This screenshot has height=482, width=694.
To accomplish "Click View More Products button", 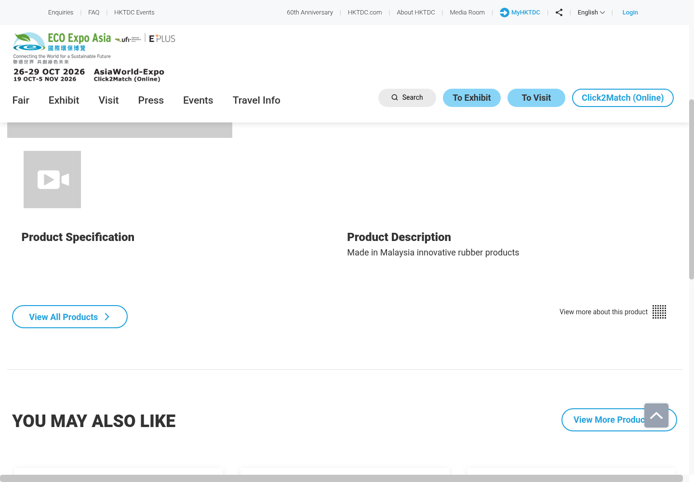I will [619, 420].
